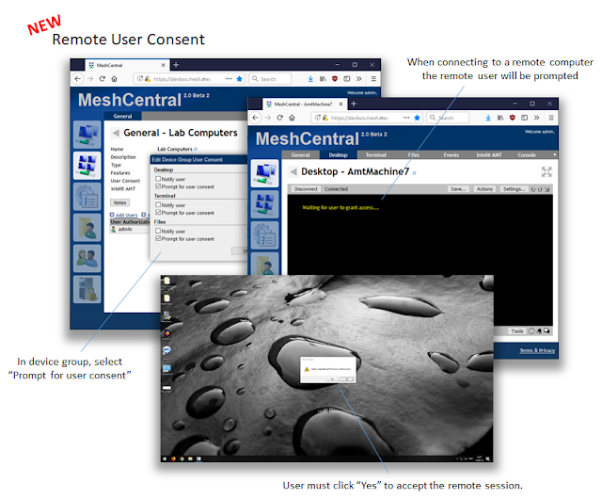Switch to the Intel AMT tab

click(489, 155)
